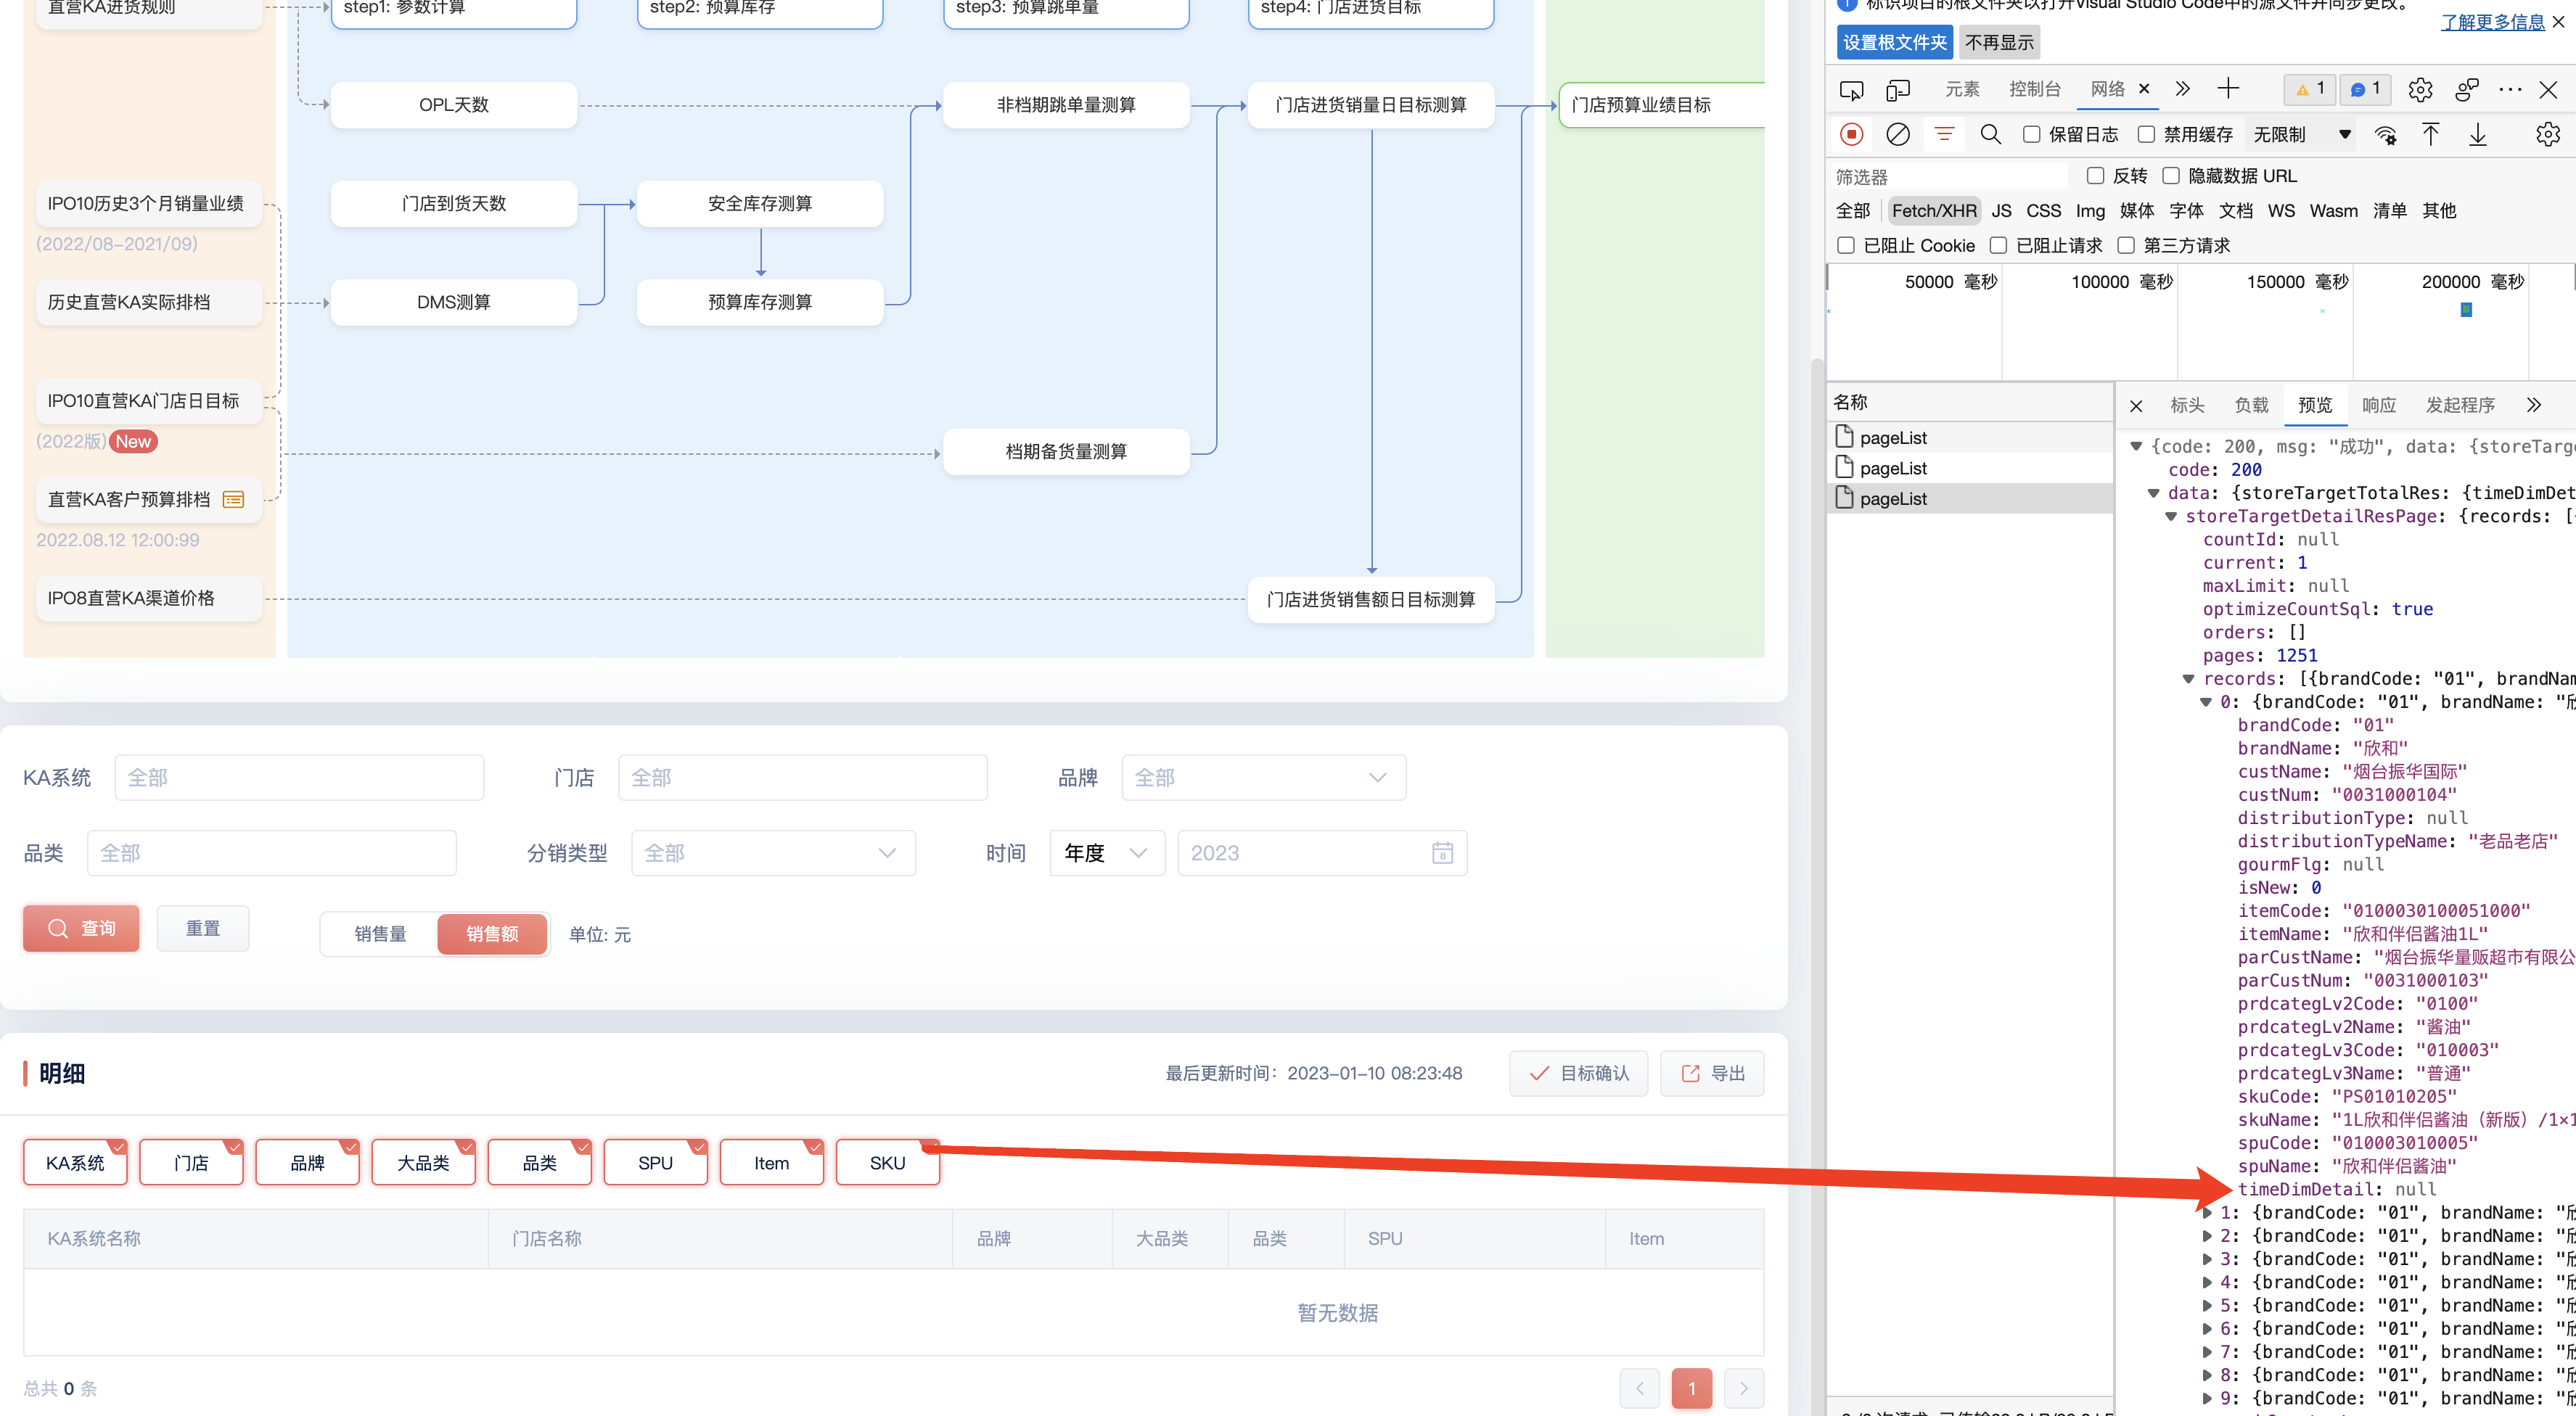This screenshot has width=2576, height=1416.
Task: Add new DevTools tab plus icon
Action: pyautogui.click(x=2228, y=89)
